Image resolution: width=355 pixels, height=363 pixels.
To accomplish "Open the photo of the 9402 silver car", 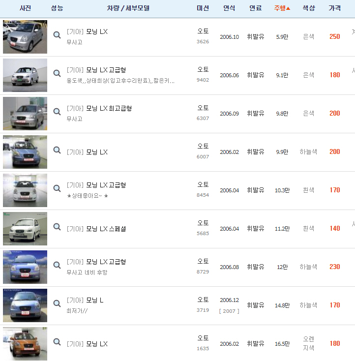I will tap(25, 75).
